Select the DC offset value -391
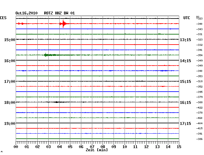 199,134
